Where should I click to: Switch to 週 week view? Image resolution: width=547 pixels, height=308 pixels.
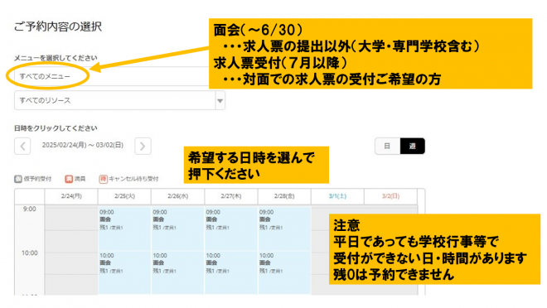click(x=413, y=146)
